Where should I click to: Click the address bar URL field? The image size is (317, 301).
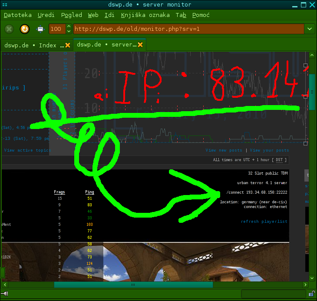[187, 29]
